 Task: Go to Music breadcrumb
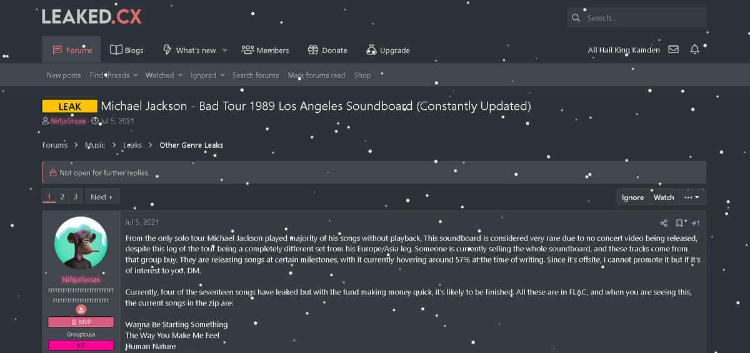[95, 145]
